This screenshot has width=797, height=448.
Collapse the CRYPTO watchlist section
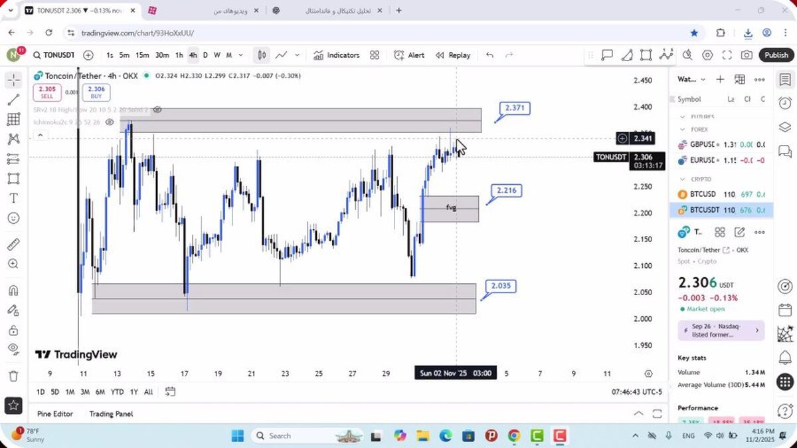click(683, 179)
